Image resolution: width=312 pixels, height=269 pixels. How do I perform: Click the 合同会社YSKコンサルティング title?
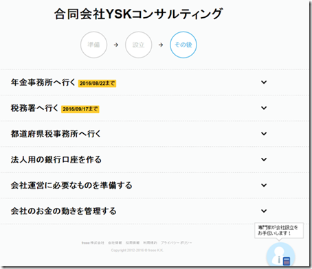click(138, 14)
